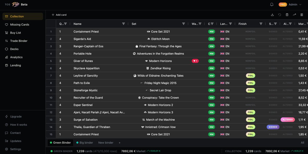Open the Signed column filter
Screen dimensions: 308x154
275,24
